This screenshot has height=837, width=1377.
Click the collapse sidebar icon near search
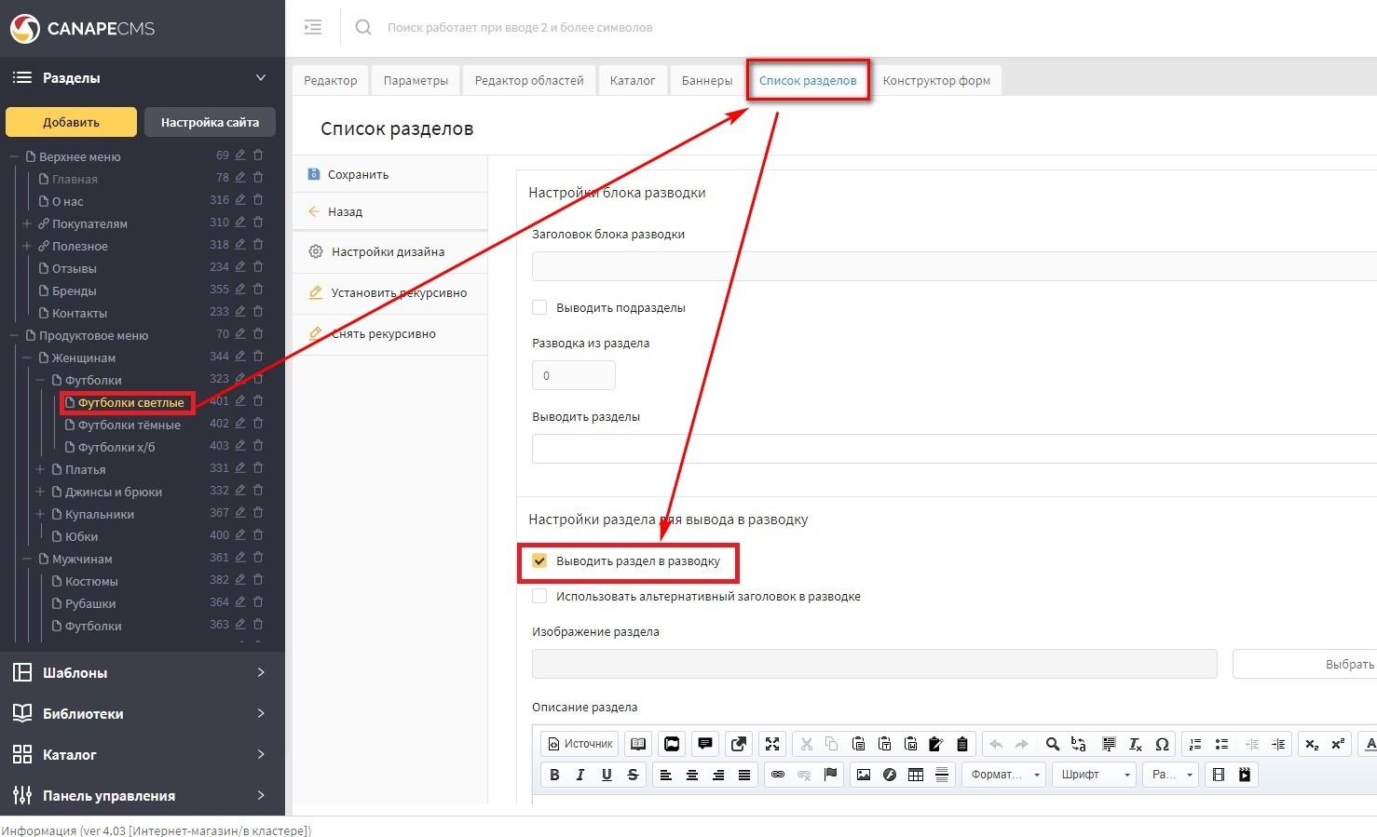(x=313, y=27)
